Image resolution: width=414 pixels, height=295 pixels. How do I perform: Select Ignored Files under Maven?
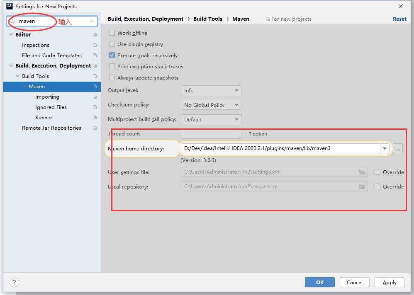(x=51, y=107)
